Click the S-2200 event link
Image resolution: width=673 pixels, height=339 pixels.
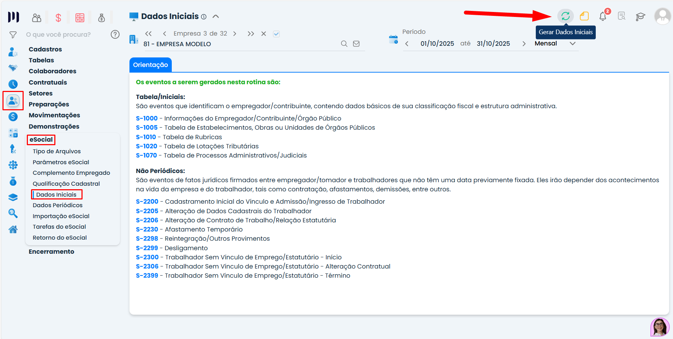(147, 202)
